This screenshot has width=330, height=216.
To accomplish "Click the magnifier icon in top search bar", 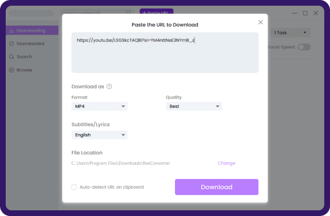I will (x=128, y=13).
